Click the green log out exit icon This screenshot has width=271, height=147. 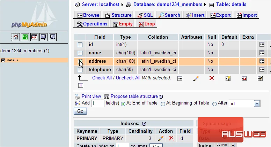pos(25,37)
